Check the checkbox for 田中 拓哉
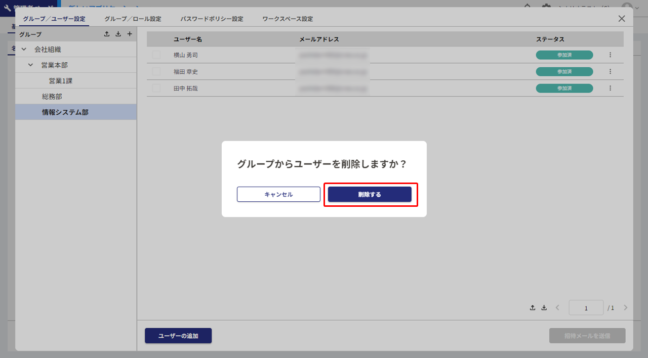The height and width of the screenshot is (358, 648). (x=156, y=88)
